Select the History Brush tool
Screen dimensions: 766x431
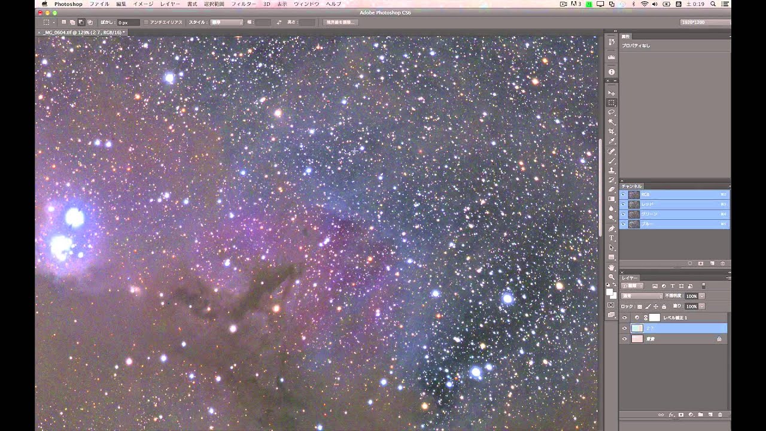[x=612, y=180]
